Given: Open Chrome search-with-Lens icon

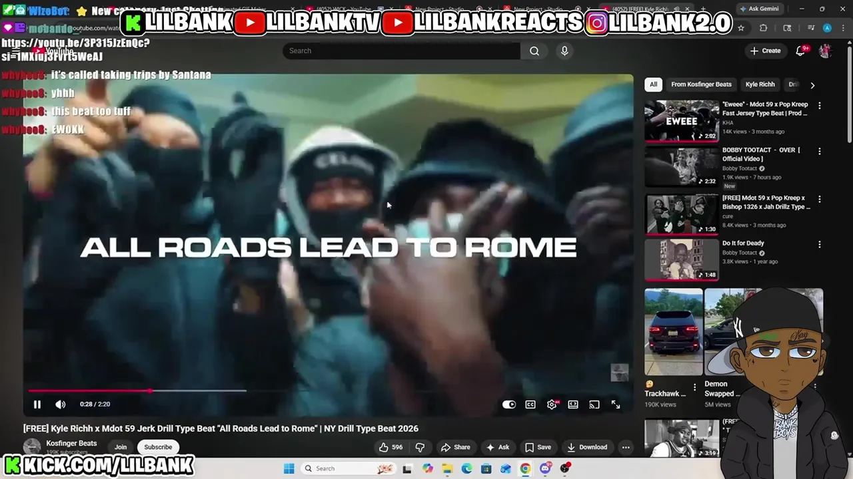Looking at the screenshot, I should 787,28.
